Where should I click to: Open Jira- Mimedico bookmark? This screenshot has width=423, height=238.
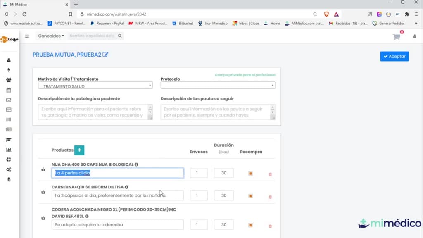click(213, 24)
